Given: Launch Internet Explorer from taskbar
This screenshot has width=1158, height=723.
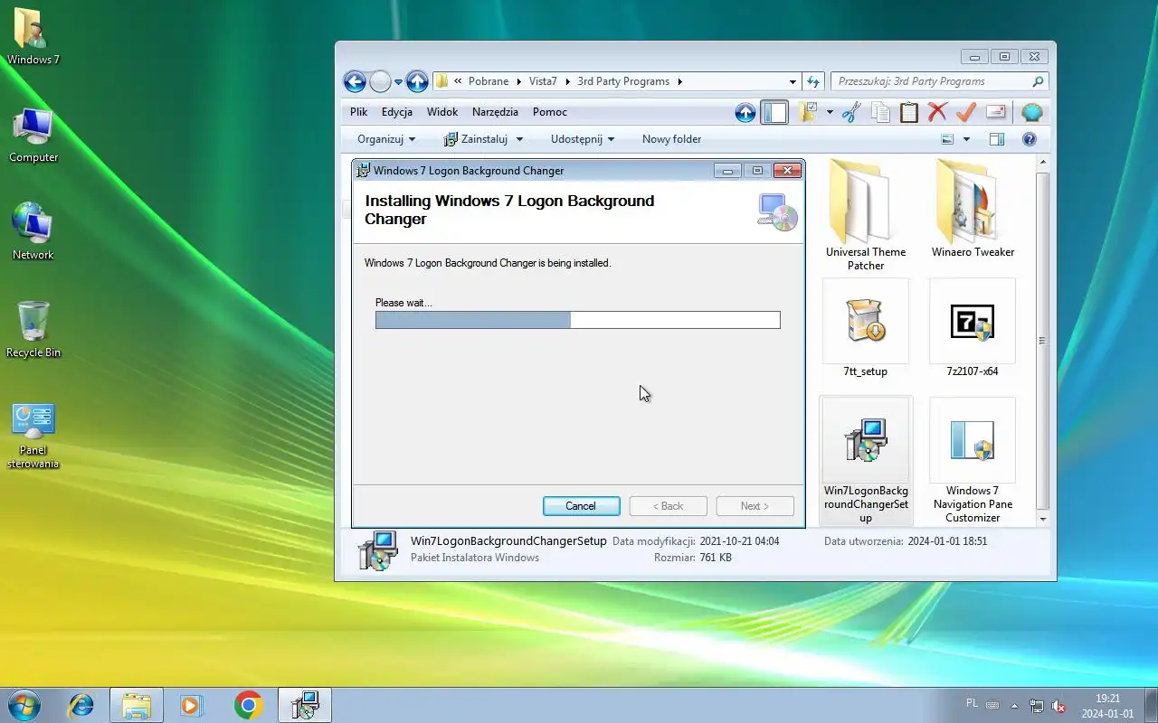Looking at the screenshot, I should [x=81, y=705].
